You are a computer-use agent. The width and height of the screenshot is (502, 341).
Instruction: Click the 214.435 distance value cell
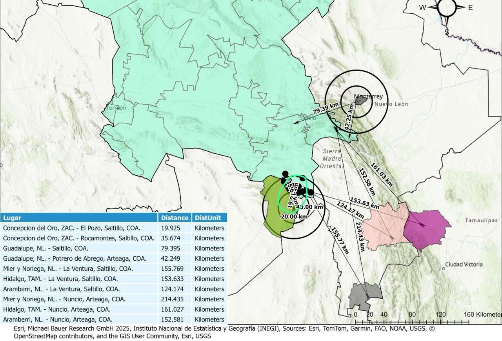coord(175,299)
